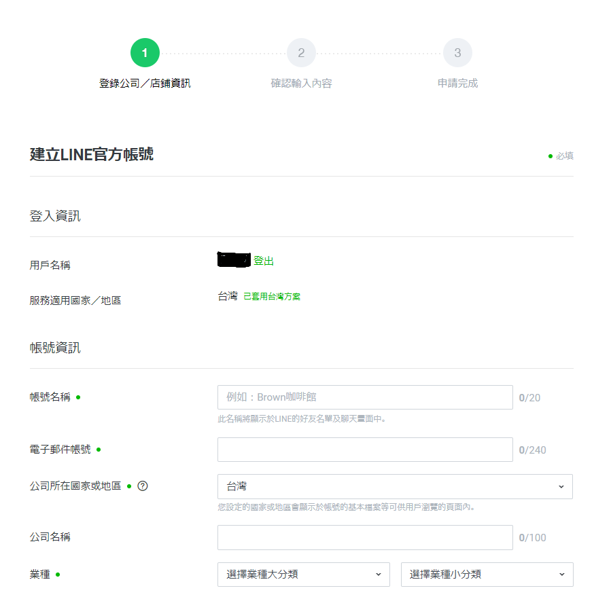Click the 台灣 value under service region

click(228, 296)
